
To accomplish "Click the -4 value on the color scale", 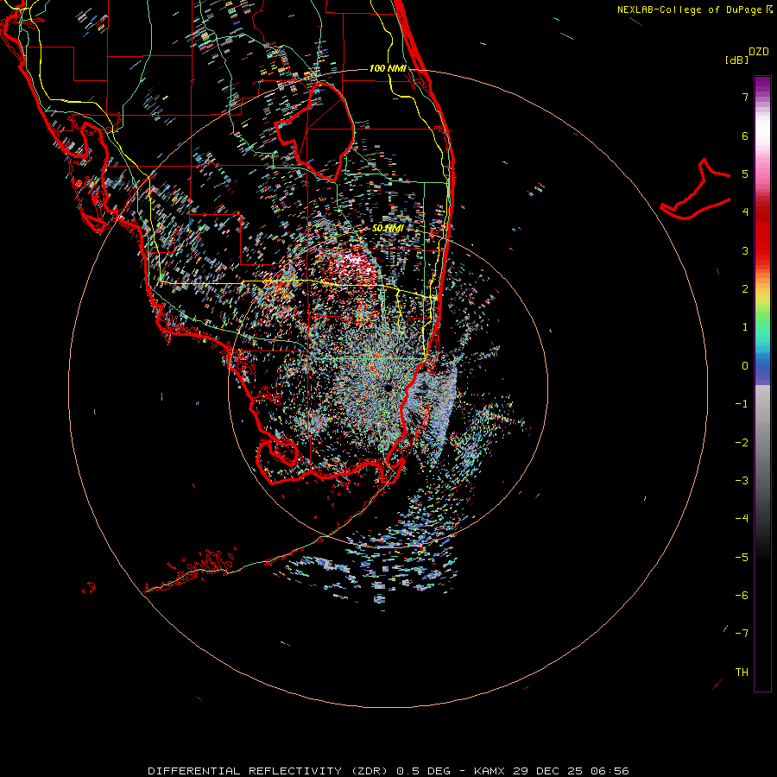I will click(x=742, y=519).
